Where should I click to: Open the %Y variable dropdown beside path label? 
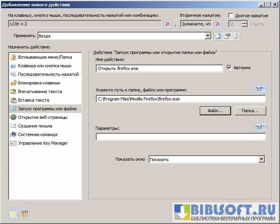[x=260, y=88]
